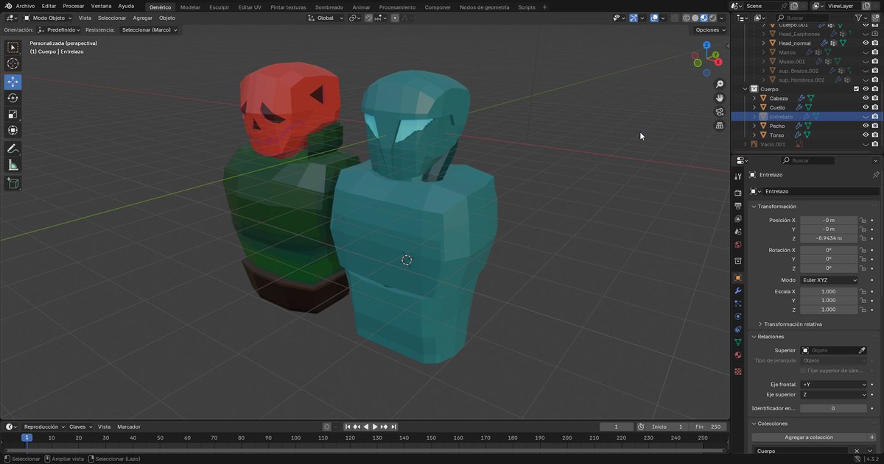The width and height of the screenshot is (884, 464).
Task: Open the Physics properties tab
Action: pos(737,316)
